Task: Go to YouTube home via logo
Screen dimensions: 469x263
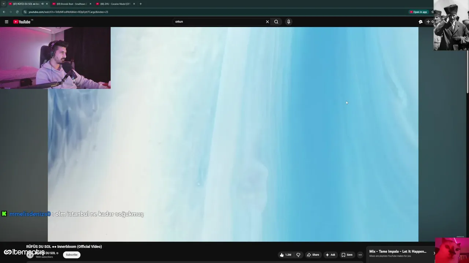Action: click(x=22, y=22)
